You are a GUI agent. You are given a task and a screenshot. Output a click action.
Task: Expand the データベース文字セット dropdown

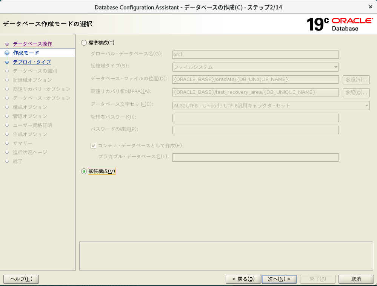[x=271, y=106]
